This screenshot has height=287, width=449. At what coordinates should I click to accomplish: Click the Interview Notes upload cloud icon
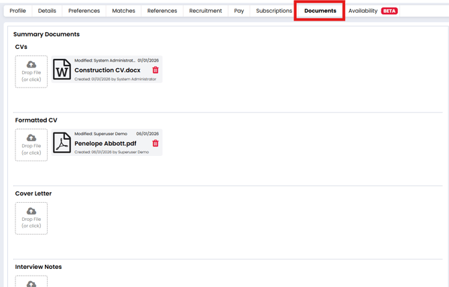(31, 284)
